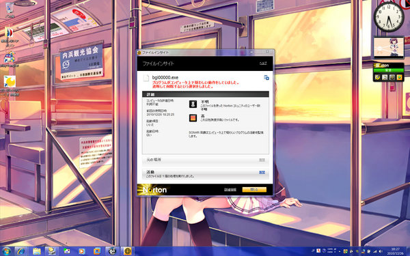Click the Norton community user silhouette icon

pos(193,104)
